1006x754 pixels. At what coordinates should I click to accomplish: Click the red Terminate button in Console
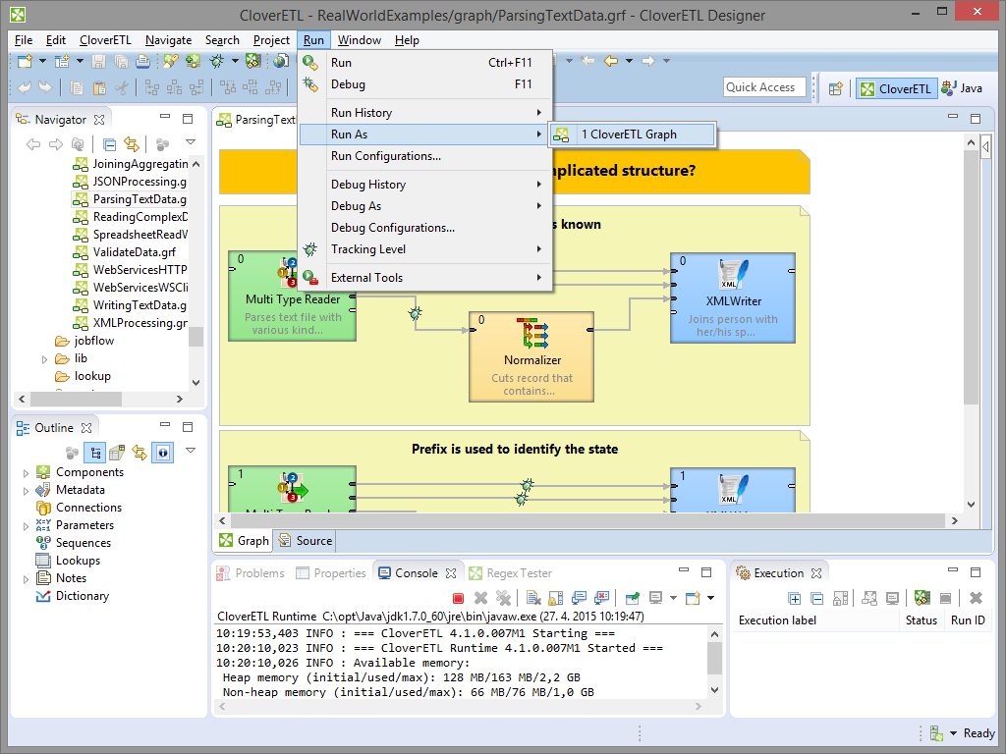tap(458, 598)
